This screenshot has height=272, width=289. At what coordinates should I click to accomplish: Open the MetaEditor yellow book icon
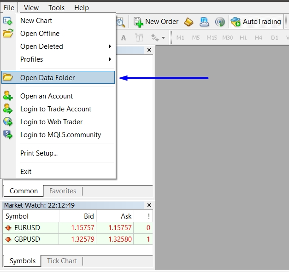(189, 22)
